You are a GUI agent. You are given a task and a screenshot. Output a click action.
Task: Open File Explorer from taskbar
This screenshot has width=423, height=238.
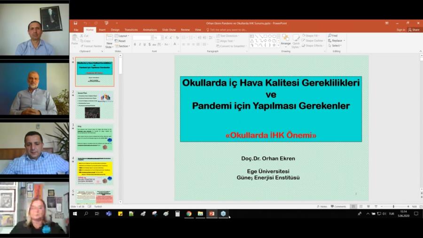pyautogui.click(x=200, y=214)
